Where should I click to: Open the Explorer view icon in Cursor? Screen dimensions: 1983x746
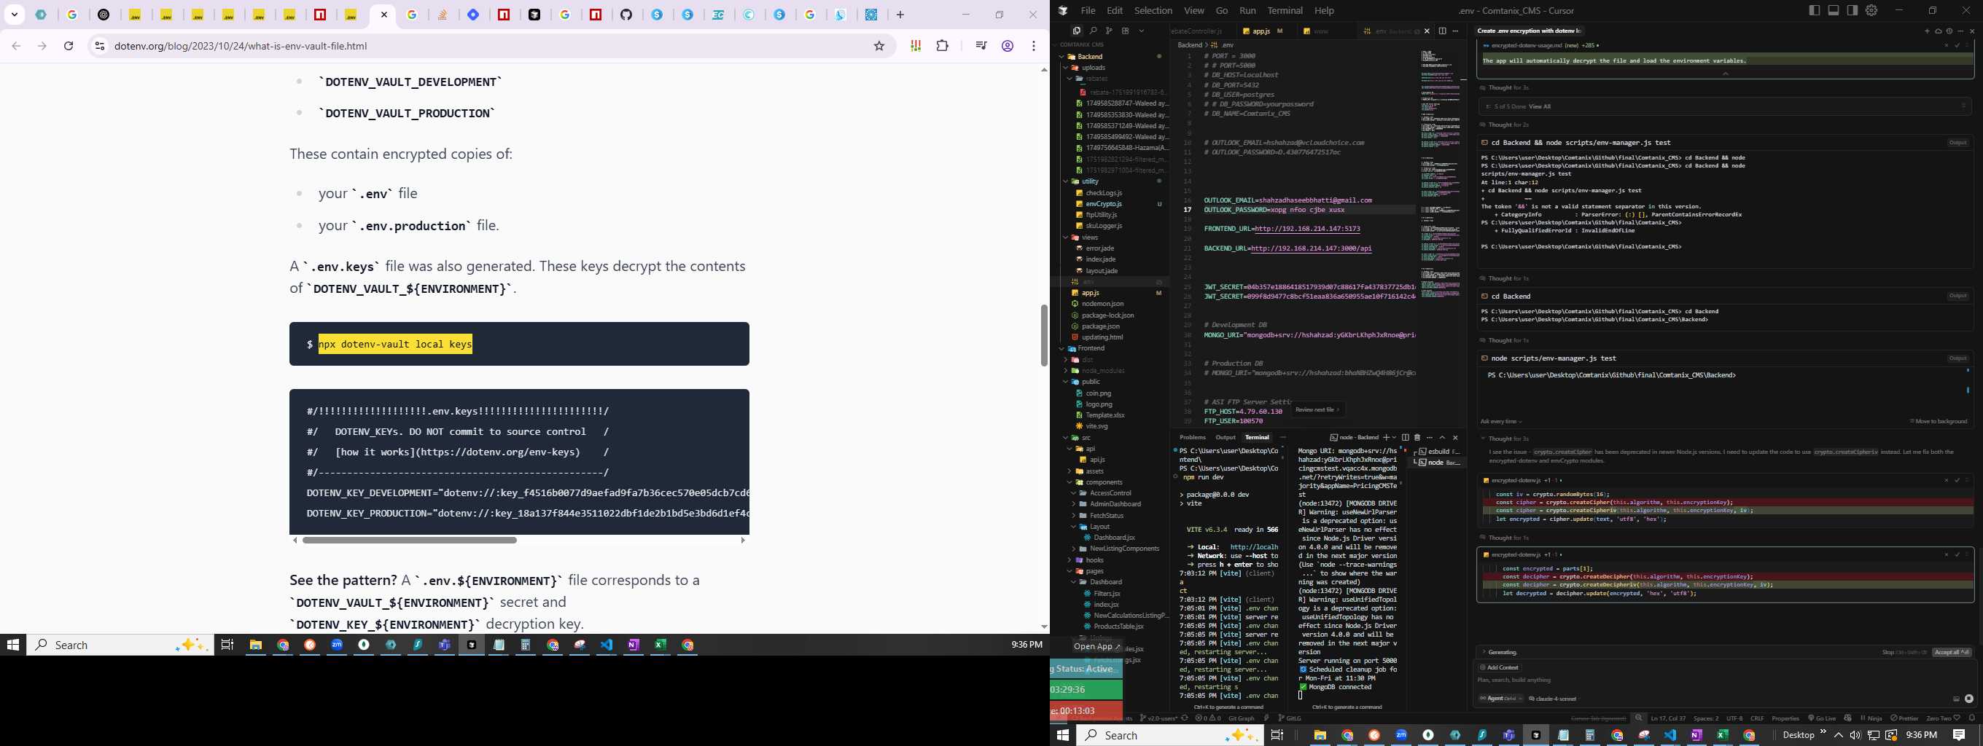pyautogui.click(x=1076, y=31)
